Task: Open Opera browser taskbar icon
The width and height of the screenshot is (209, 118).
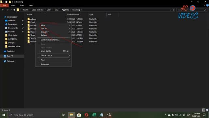Action: pyautogui.click(x=87, y=115)
